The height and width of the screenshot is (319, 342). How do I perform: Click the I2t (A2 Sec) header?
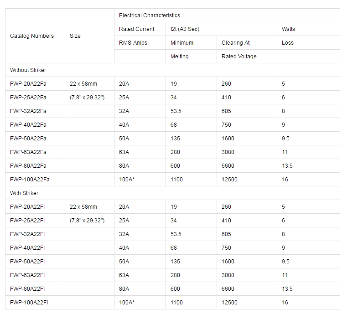185,29
